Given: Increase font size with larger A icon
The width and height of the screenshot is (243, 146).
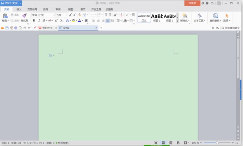Looking at the screenshot, I should pyautogui.click(x=71, y=15).
